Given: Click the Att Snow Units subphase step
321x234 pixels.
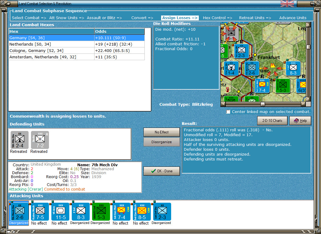Looking at the screenshot, I should (x=67, y=18).
